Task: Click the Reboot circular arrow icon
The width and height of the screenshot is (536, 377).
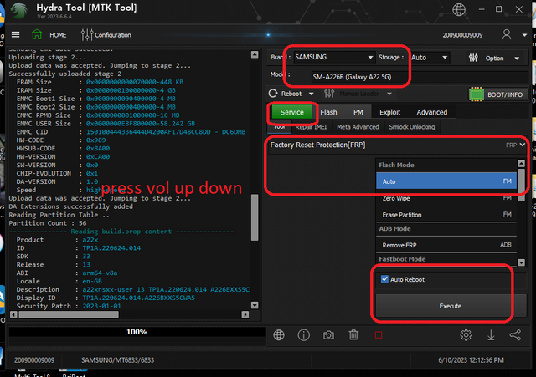Action: click(273, 94)
